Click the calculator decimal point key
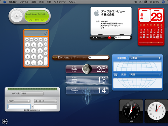168x126 pixels. [x=34, y=63]
